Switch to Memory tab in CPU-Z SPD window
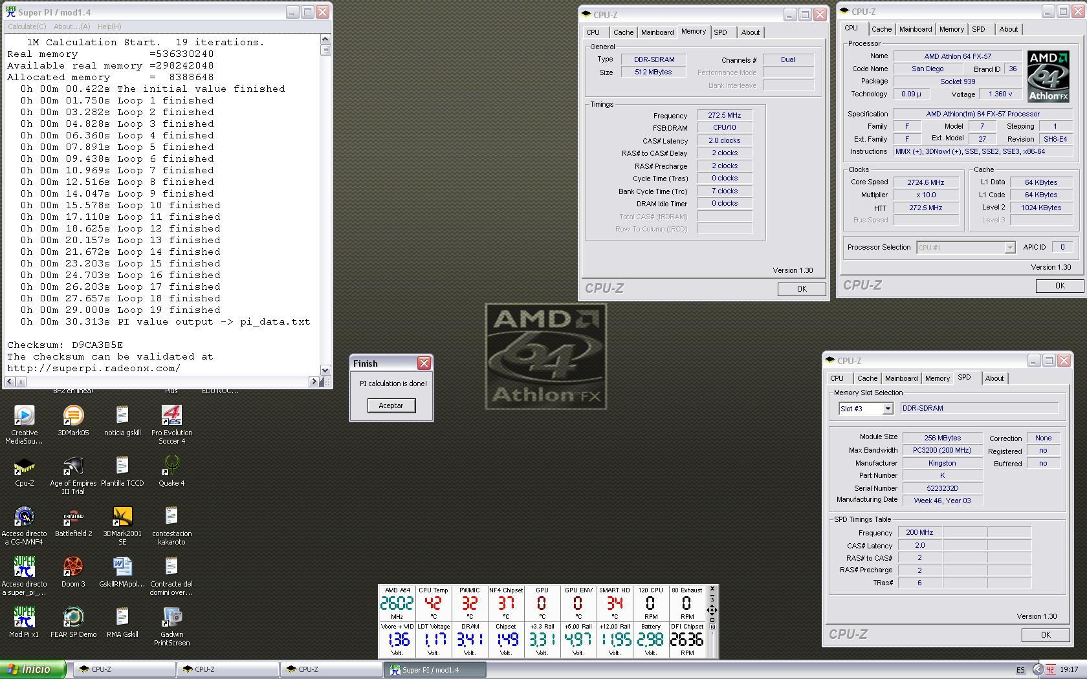 coord(937,378)
